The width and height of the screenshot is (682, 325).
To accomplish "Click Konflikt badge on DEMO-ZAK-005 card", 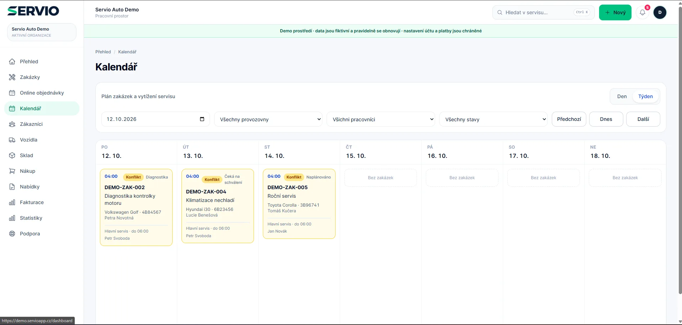I will tap(294, 177).
